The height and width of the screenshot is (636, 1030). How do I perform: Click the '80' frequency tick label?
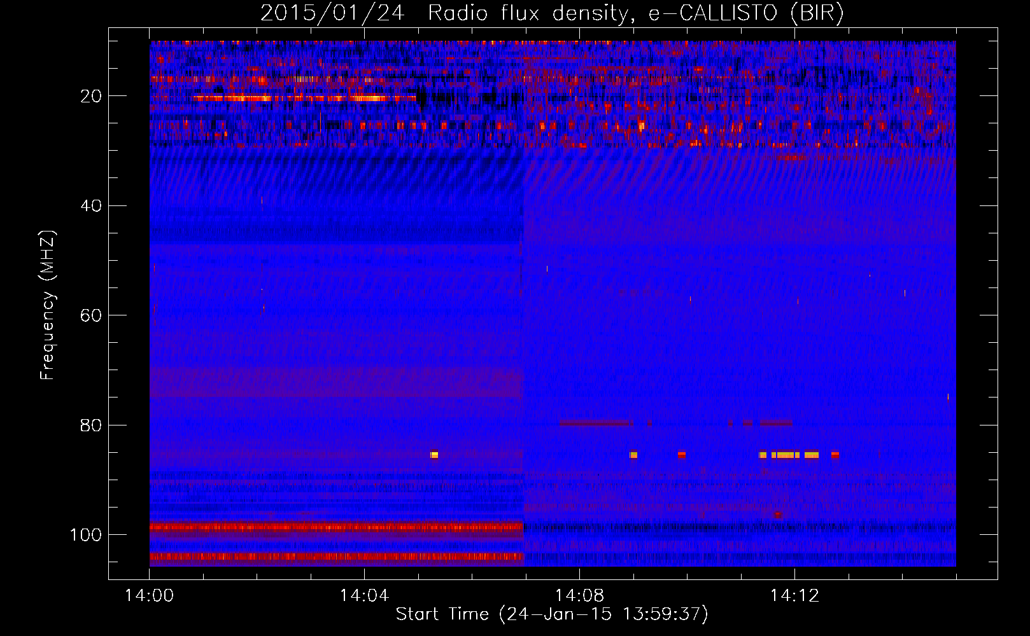(92, 425)
